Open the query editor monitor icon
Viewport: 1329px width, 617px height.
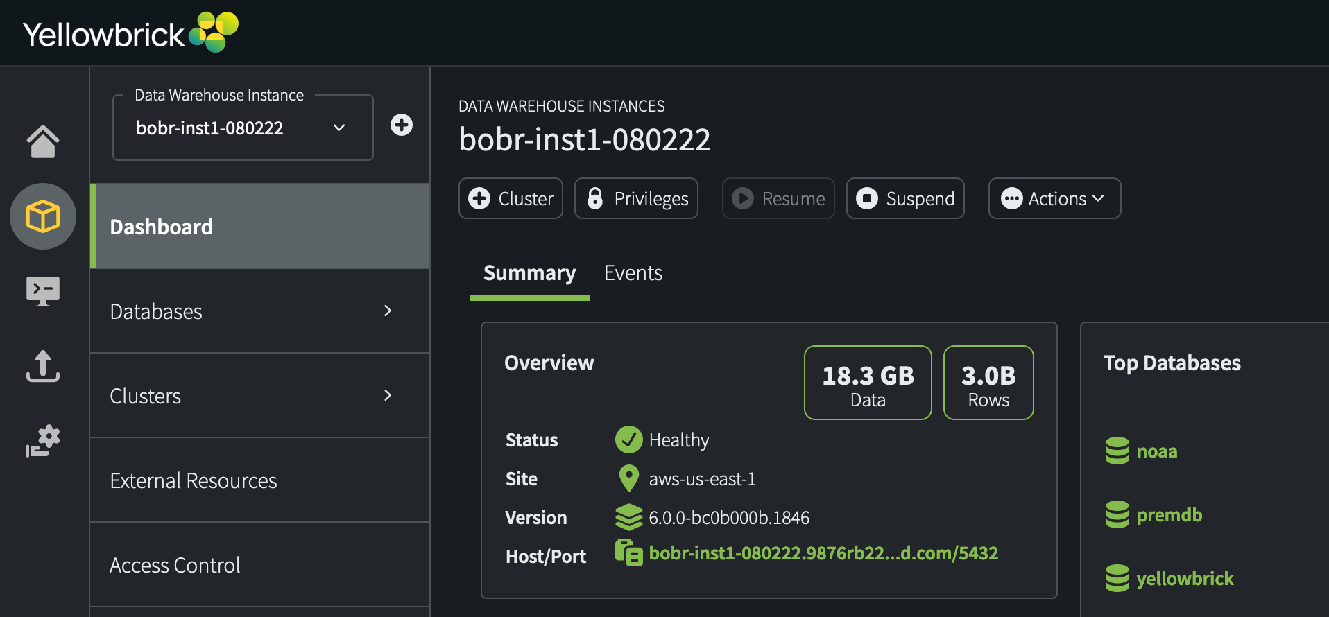click(43, 291)
